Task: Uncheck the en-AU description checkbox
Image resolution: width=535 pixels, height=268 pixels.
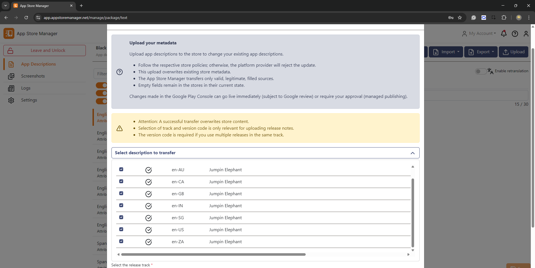Action: pyautogui.click(x=121, y=169)
